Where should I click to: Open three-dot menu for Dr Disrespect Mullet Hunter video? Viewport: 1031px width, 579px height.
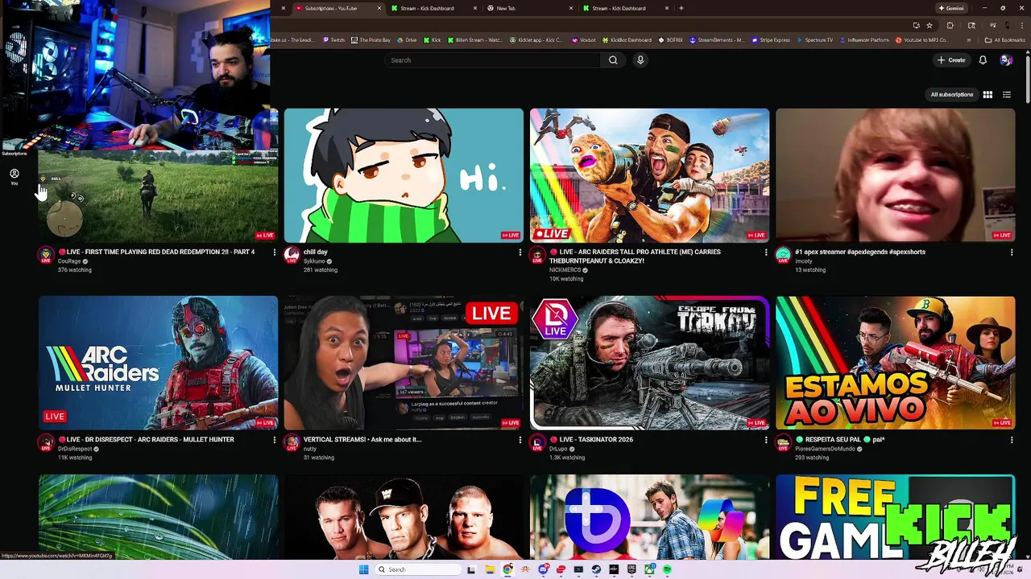(274, 440)
